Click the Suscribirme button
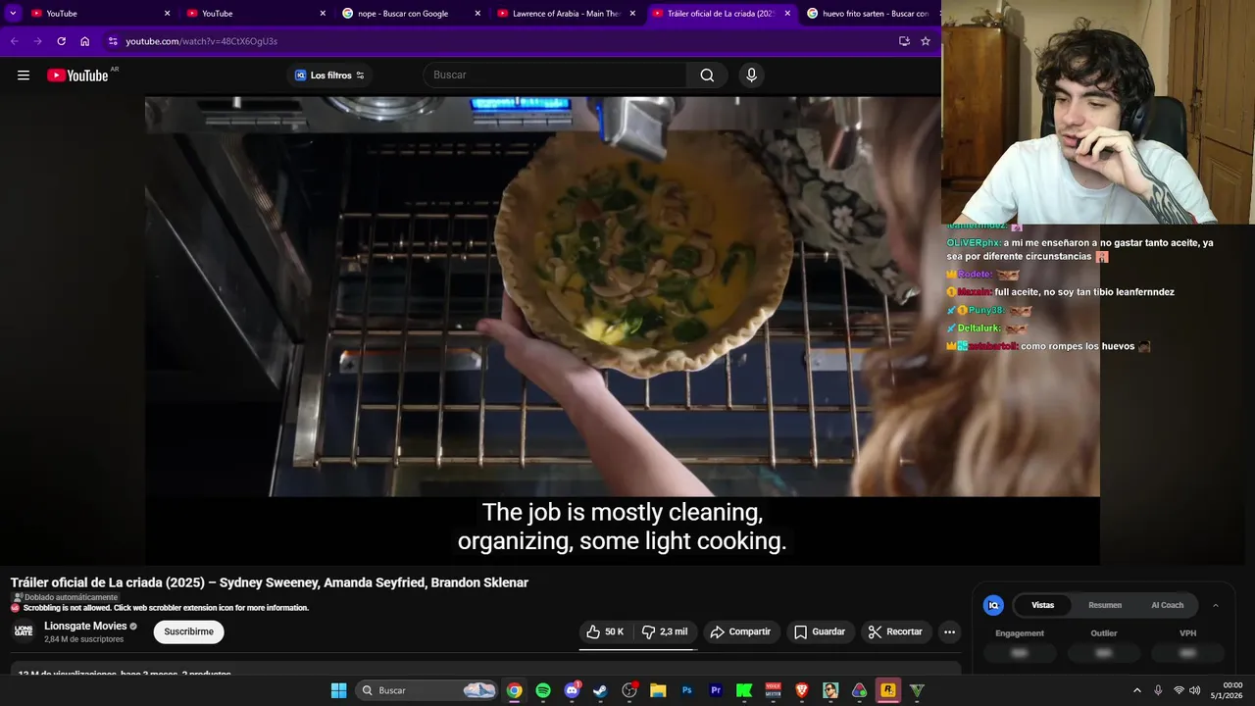This screenshot has width=1255, height=706. 188,631
